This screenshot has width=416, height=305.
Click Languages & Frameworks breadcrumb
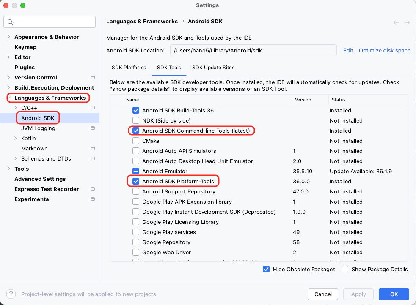click(142, 22)
